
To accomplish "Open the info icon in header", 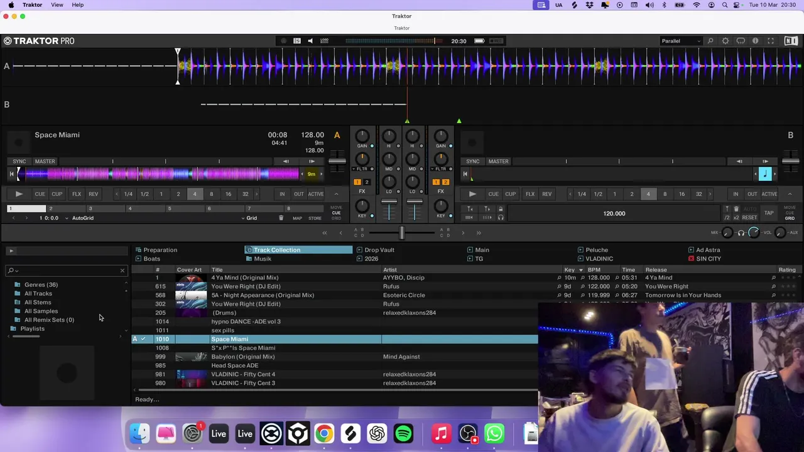I will click(x=756, y=41).
